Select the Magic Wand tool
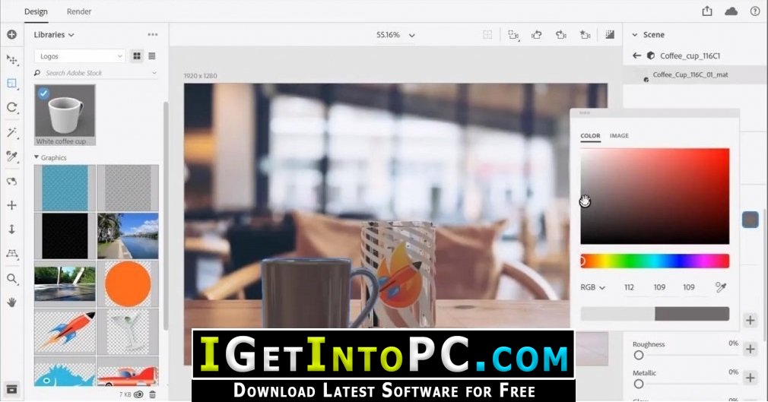This screenshot has height=402, width=768. [11, 132]
